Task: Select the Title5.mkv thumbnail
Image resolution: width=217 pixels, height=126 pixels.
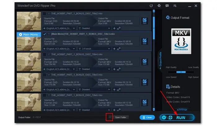Action: pyautogui.click(x=29, y=82)
